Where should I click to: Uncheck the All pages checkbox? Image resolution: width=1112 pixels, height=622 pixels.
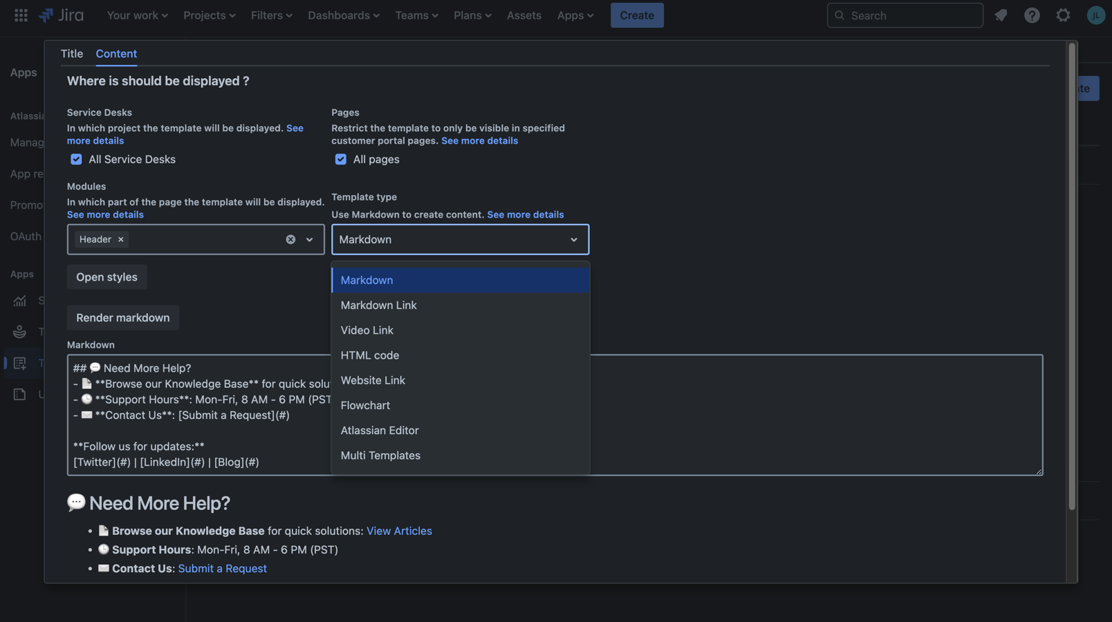[341, 160]
